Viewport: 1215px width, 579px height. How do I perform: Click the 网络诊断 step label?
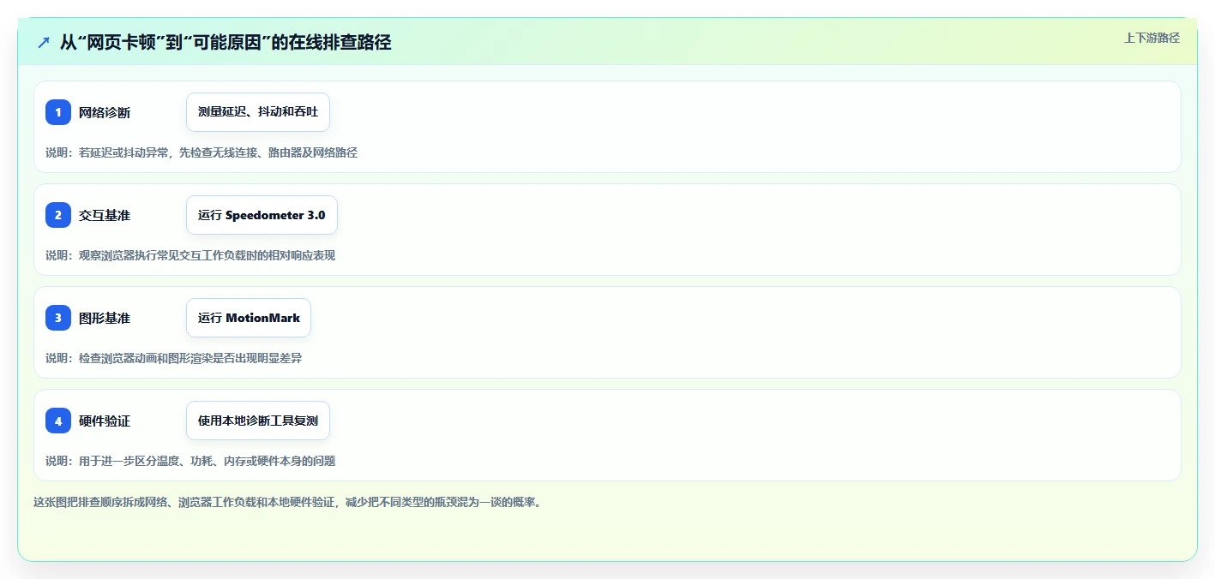pos(105,112)
